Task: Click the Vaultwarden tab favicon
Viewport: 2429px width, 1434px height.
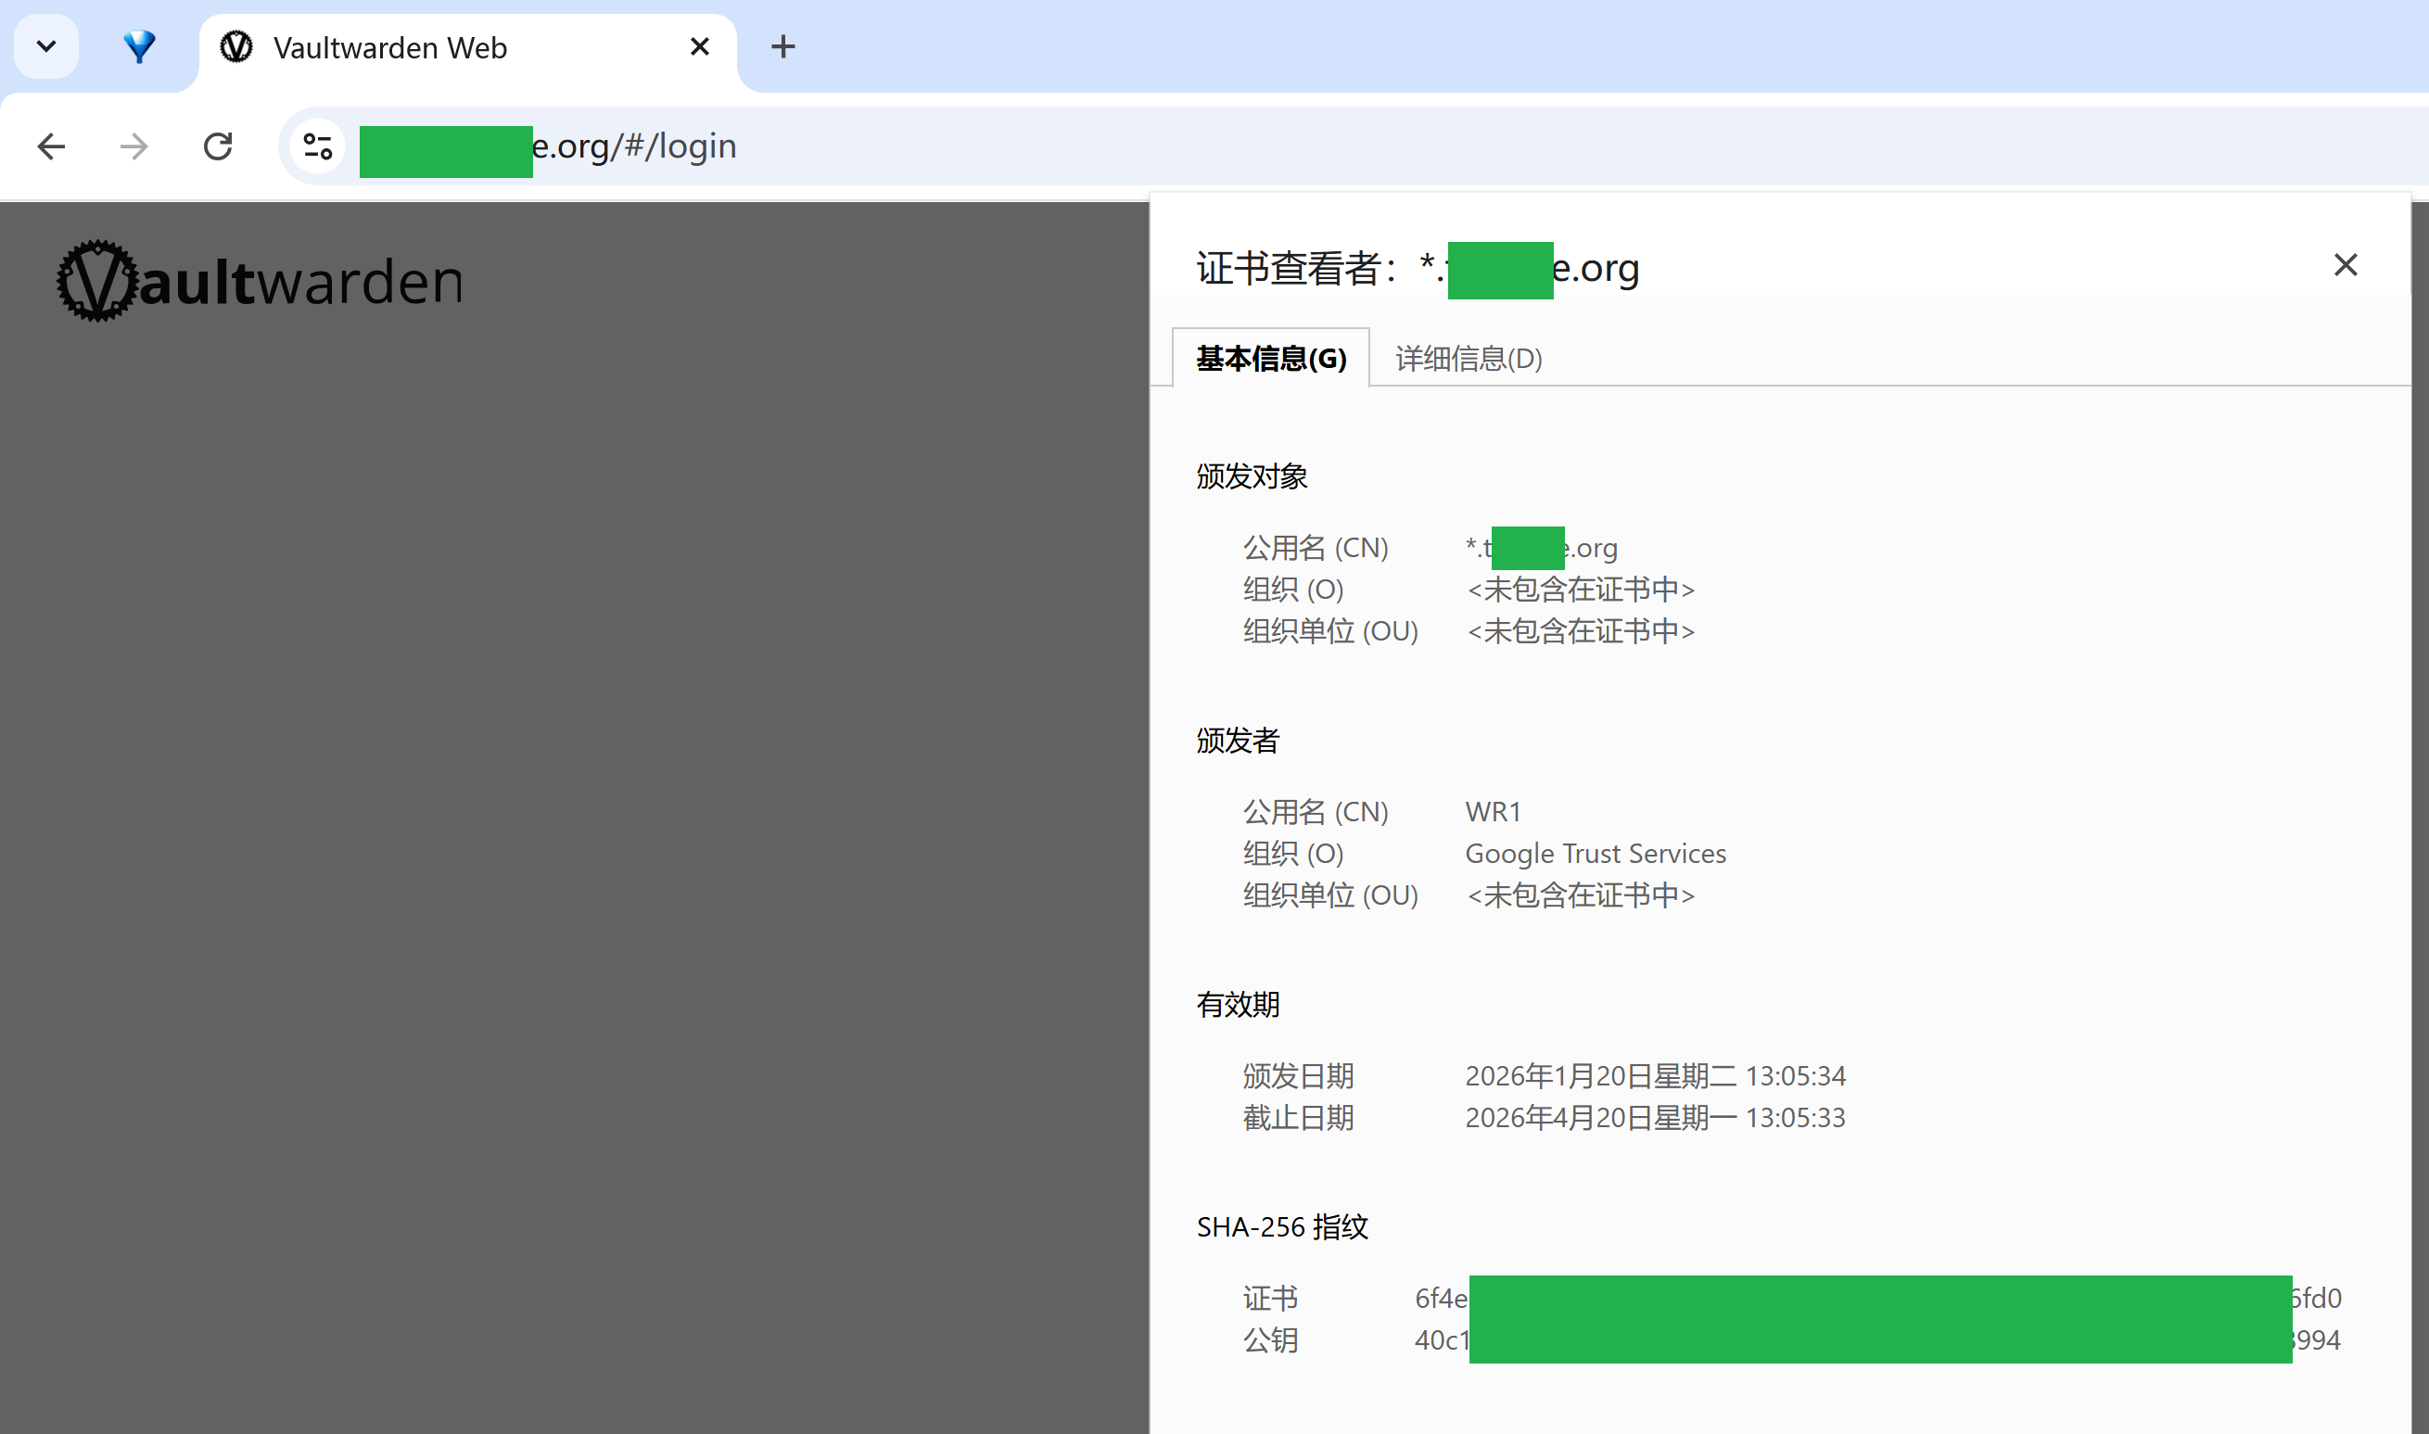Action: 236,46
